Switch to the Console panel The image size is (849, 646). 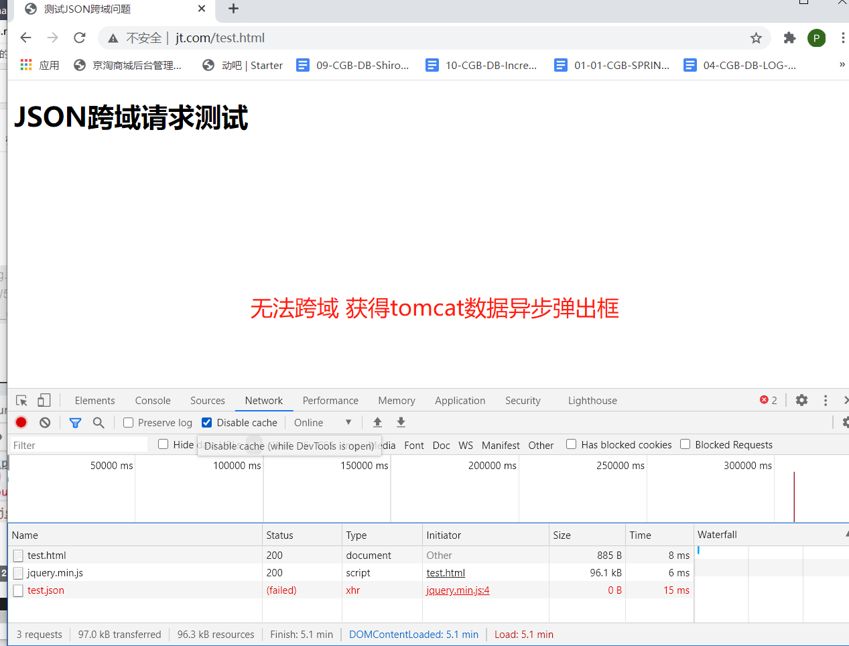pos(152,400)
